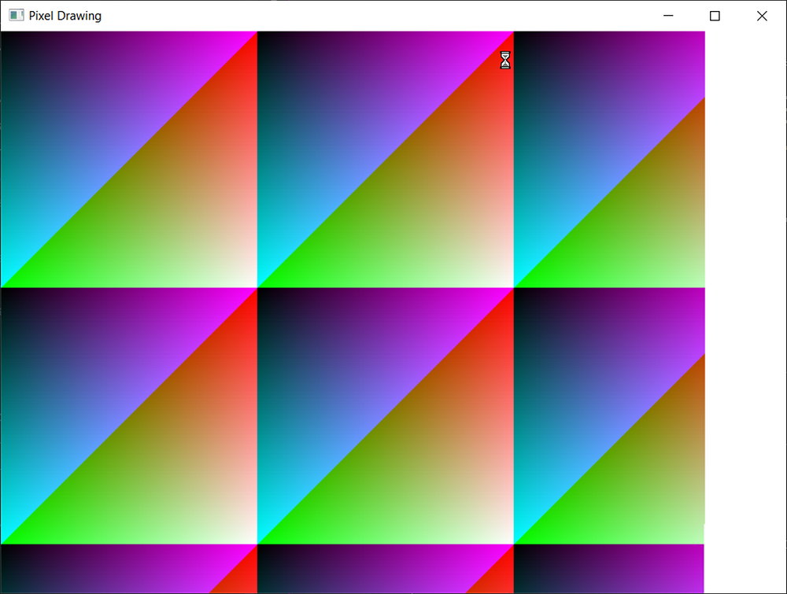Image resolution: width=787 pixels, height=594 pixels.
Task: Minimize the Pixel Drawing window
Action: point(668,16)
